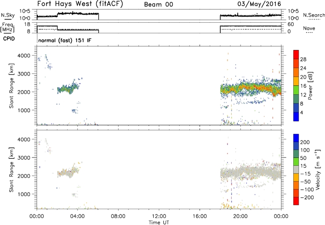Pick the light green power colorbar segment
The width and height of the screenshot is (325, 225).
[x=296, y=90]
